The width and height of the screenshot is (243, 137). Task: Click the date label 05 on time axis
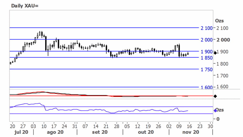click(127, 126)
